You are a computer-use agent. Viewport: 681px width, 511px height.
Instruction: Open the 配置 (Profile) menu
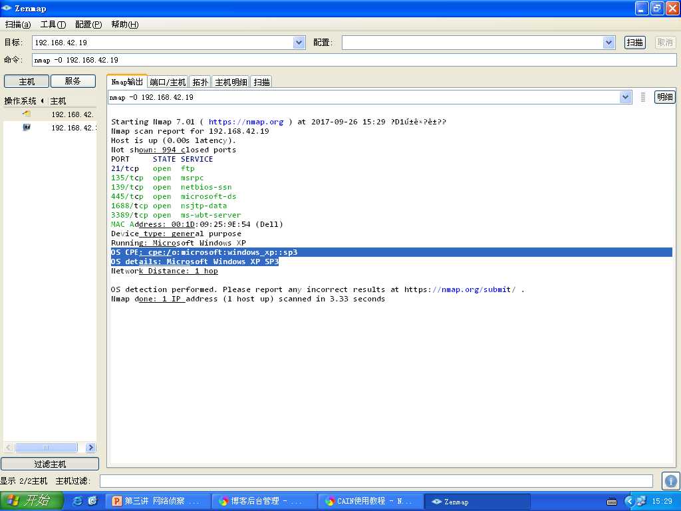[x=88, y=25]
